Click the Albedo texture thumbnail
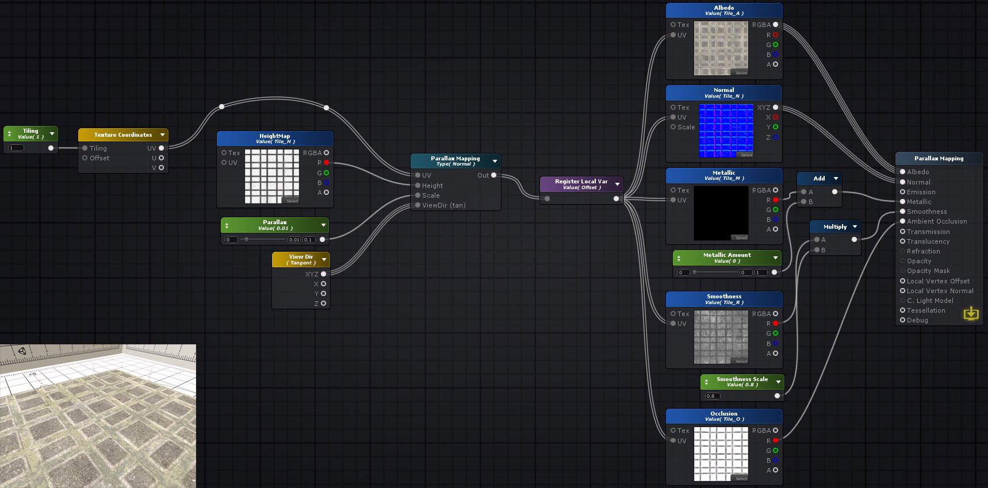Image resolution: width=988 pixels, height=488 pixels. pos(721,48)
